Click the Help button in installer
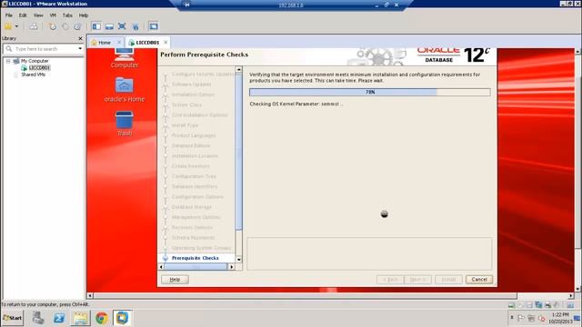 175,279
